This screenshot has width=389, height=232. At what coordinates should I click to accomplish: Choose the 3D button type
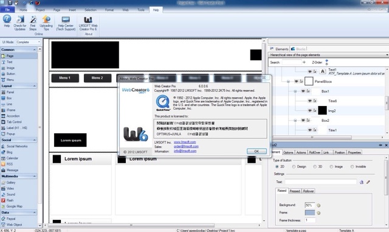tap(315, 167)
